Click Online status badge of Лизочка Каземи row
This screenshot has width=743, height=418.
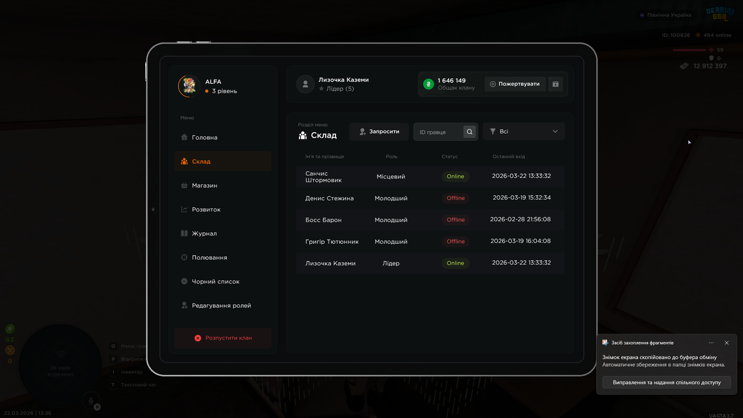[456, 263]
